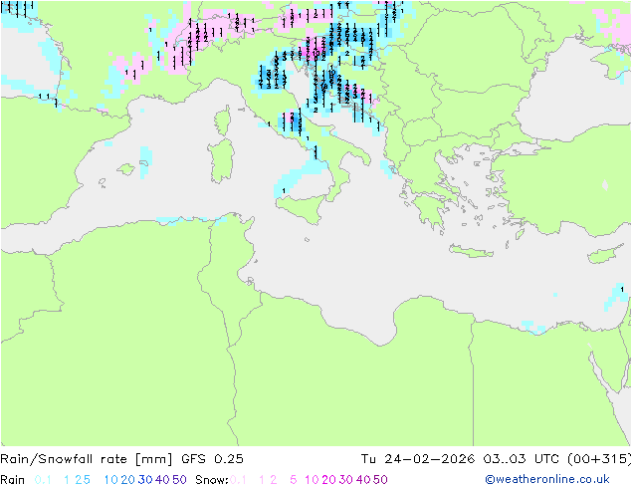This screenshot has width=631, height=488.
Task: Pick the snow legend value 40
Action: 363,480
